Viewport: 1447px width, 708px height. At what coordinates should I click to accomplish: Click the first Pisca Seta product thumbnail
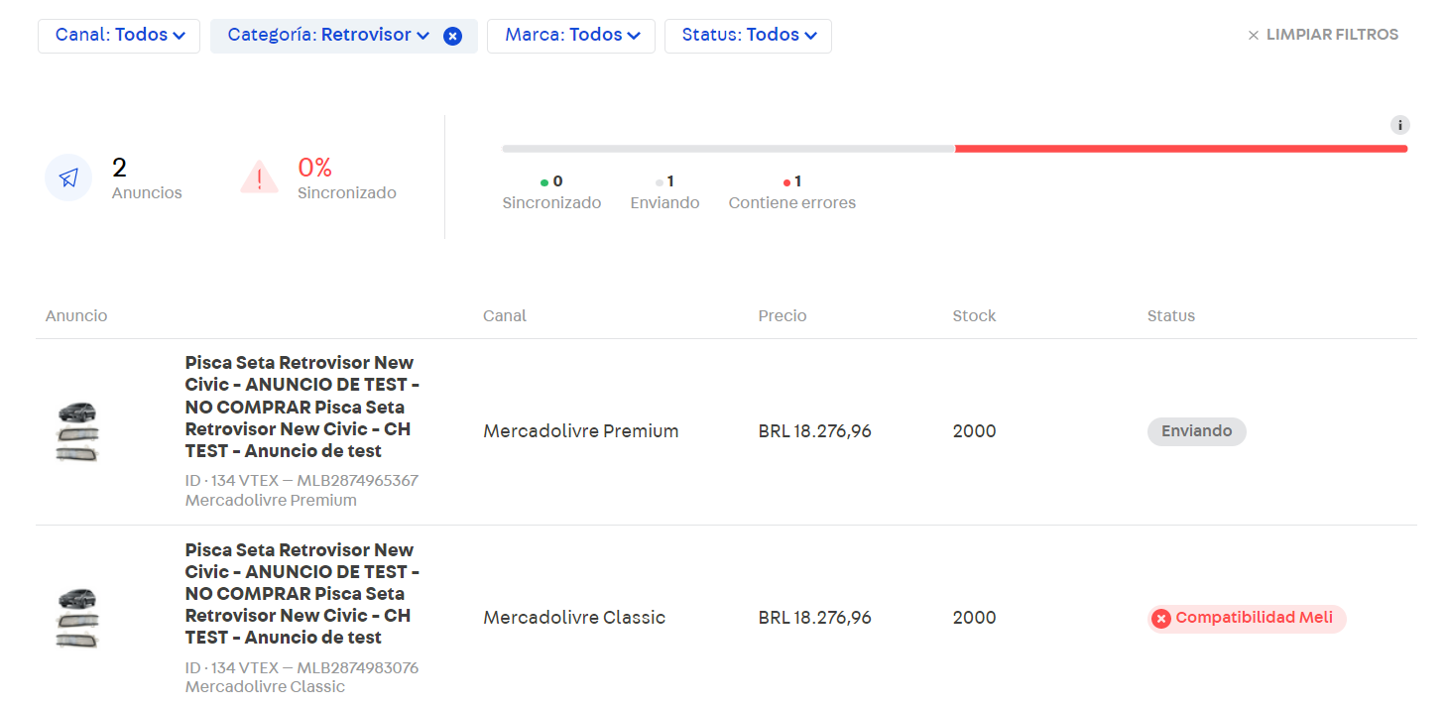click(x=77, y=431)
